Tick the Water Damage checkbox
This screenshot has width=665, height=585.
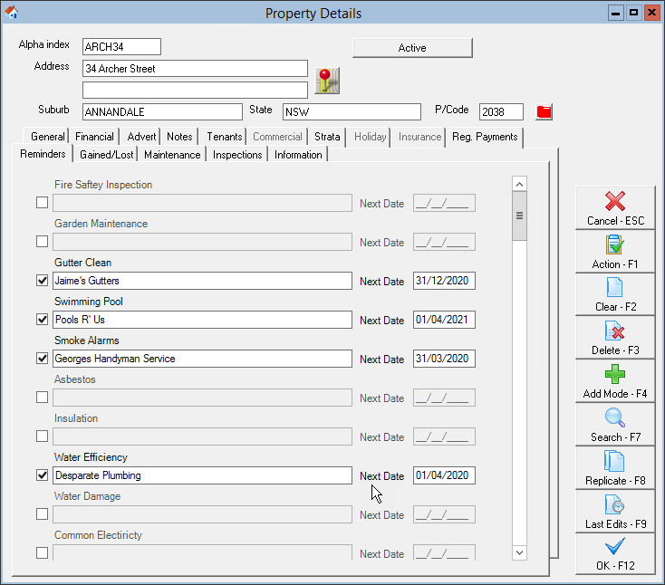pos(42,514)
